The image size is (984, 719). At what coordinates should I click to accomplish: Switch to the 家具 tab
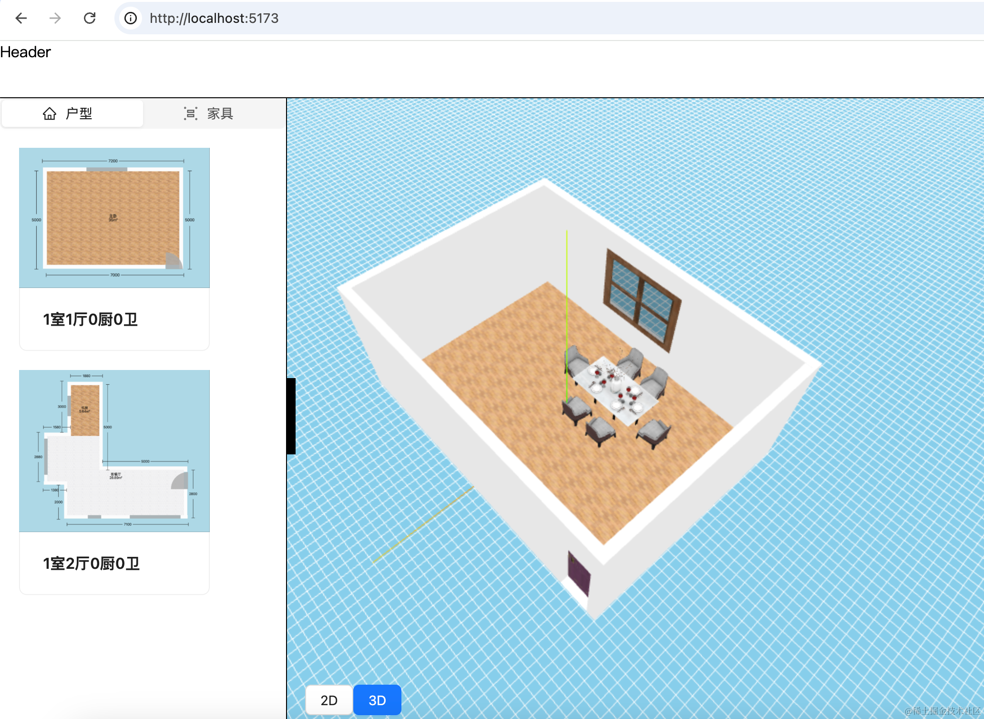tap(214, 113)
